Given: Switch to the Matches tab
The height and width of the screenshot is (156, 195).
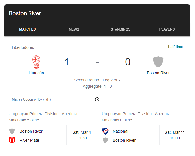Looking at the screenshot, I should point(27,29).
